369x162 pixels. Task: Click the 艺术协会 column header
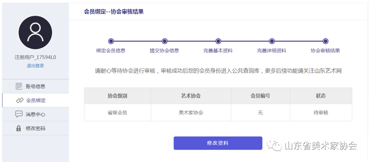click(x=191, y=96)
